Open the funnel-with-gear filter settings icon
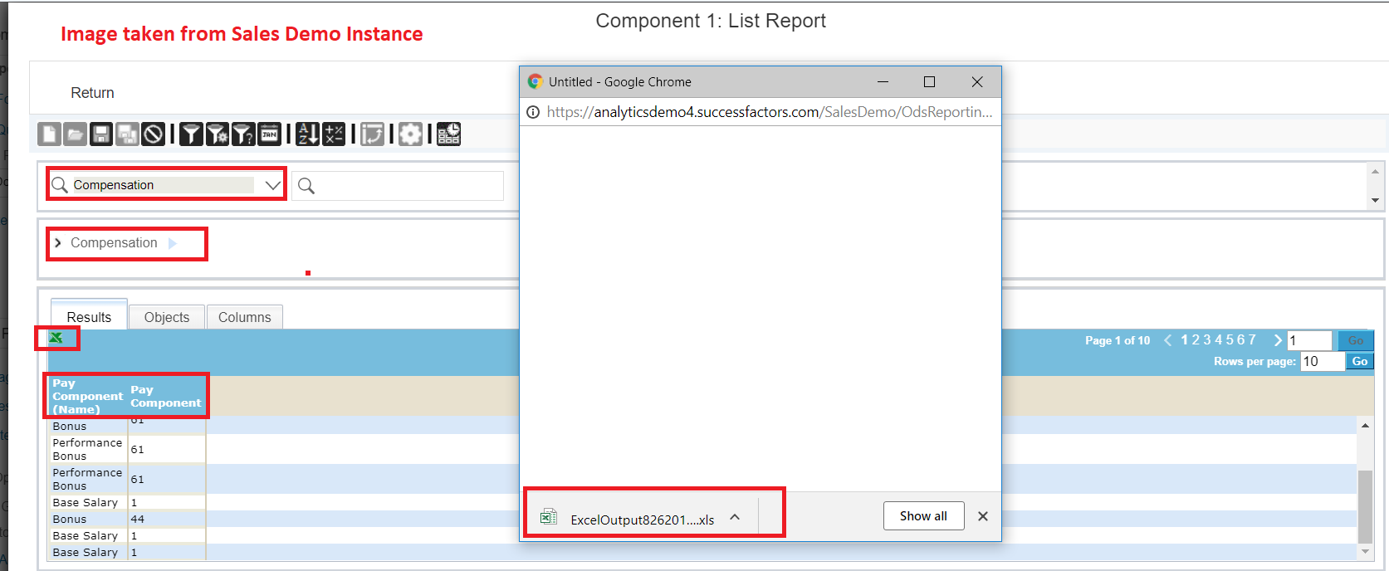 tap(218, 134)
